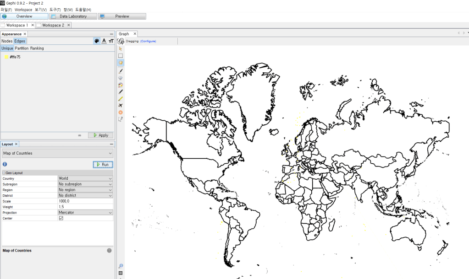Switch to the Data Laboratory tab
Image resolution: width=469 pixels, height=279 pixels.
[73, 16]
